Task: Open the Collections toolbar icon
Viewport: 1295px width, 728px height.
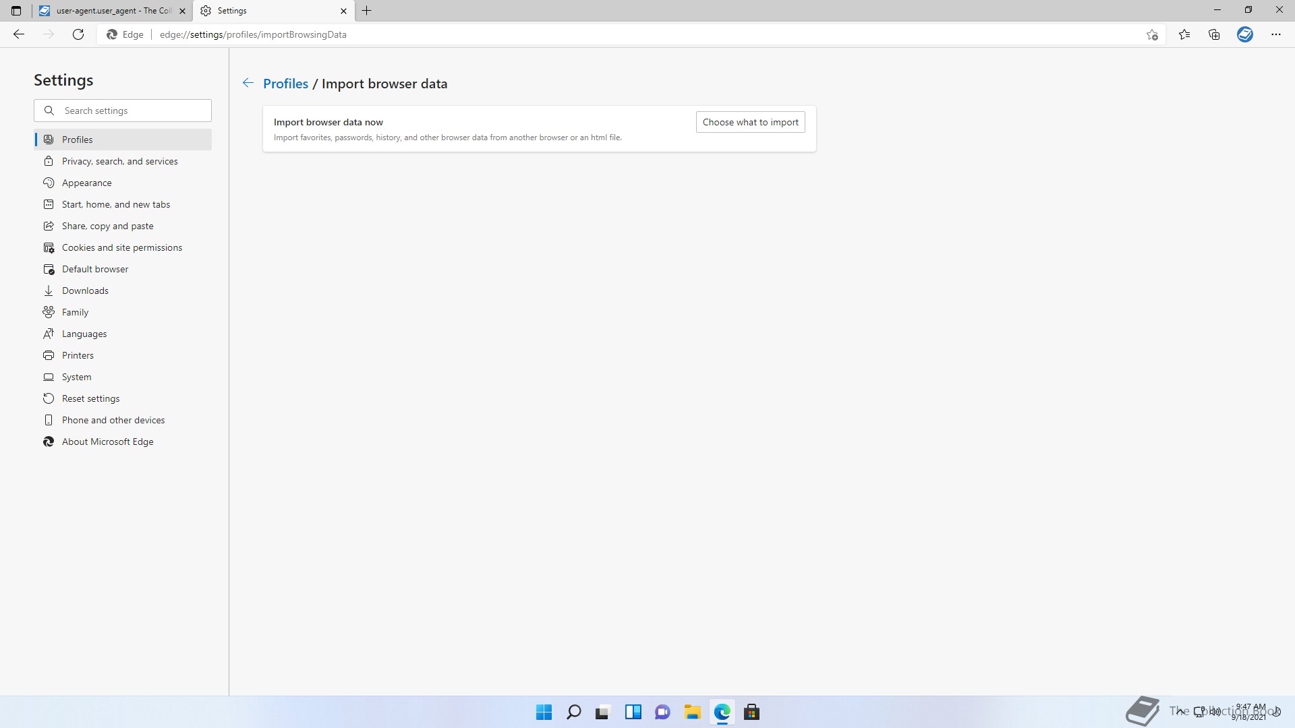Action: (1214, 34)
